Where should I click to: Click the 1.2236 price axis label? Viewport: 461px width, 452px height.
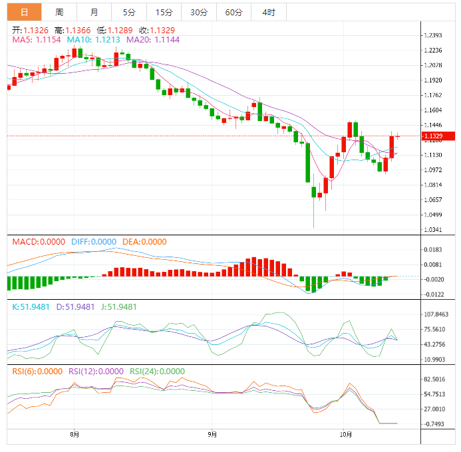433,51
